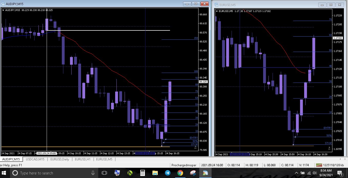Viewport: 348px width, 178px height.
Task: Click the Prochargedmopar profile in status bar
Action: click(184, 165)
